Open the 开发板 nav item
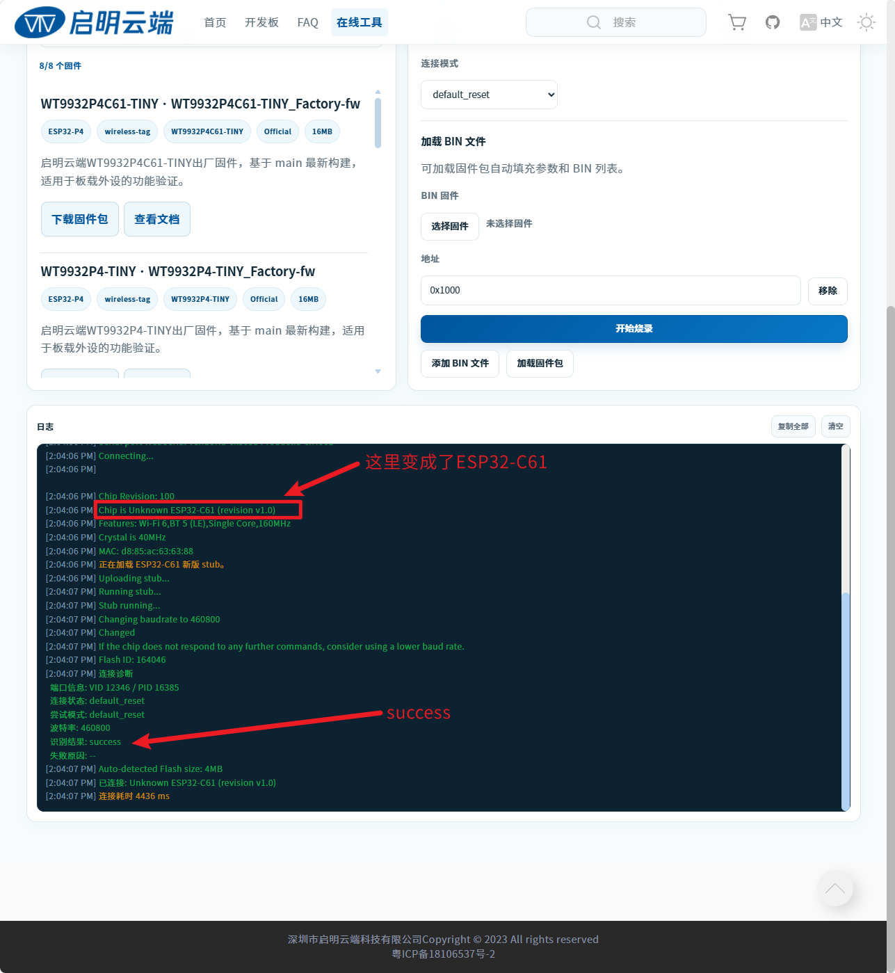 pyautogui.click(x=261, y=22)
